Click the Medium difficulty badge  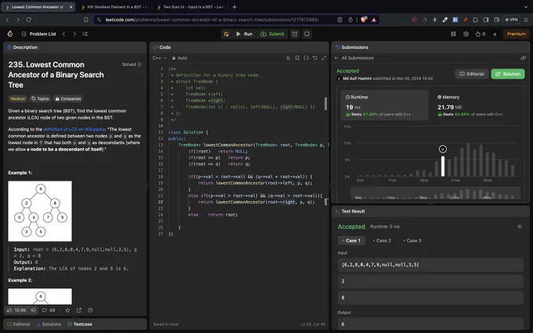18,99
